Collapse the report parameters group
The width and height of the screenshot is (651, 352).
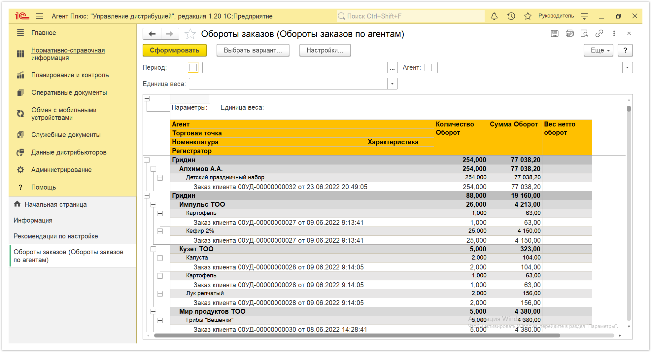pyautogui.click(x=147, y=99)
